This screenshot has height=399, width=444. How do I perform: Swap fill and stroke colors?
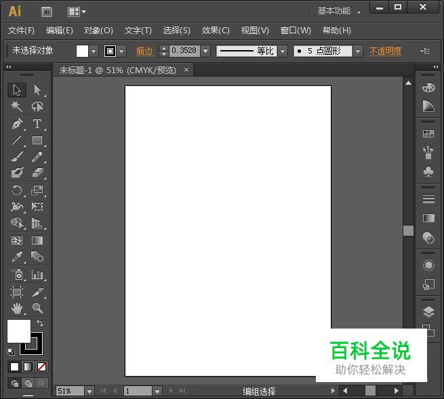(x=40, y=324)
